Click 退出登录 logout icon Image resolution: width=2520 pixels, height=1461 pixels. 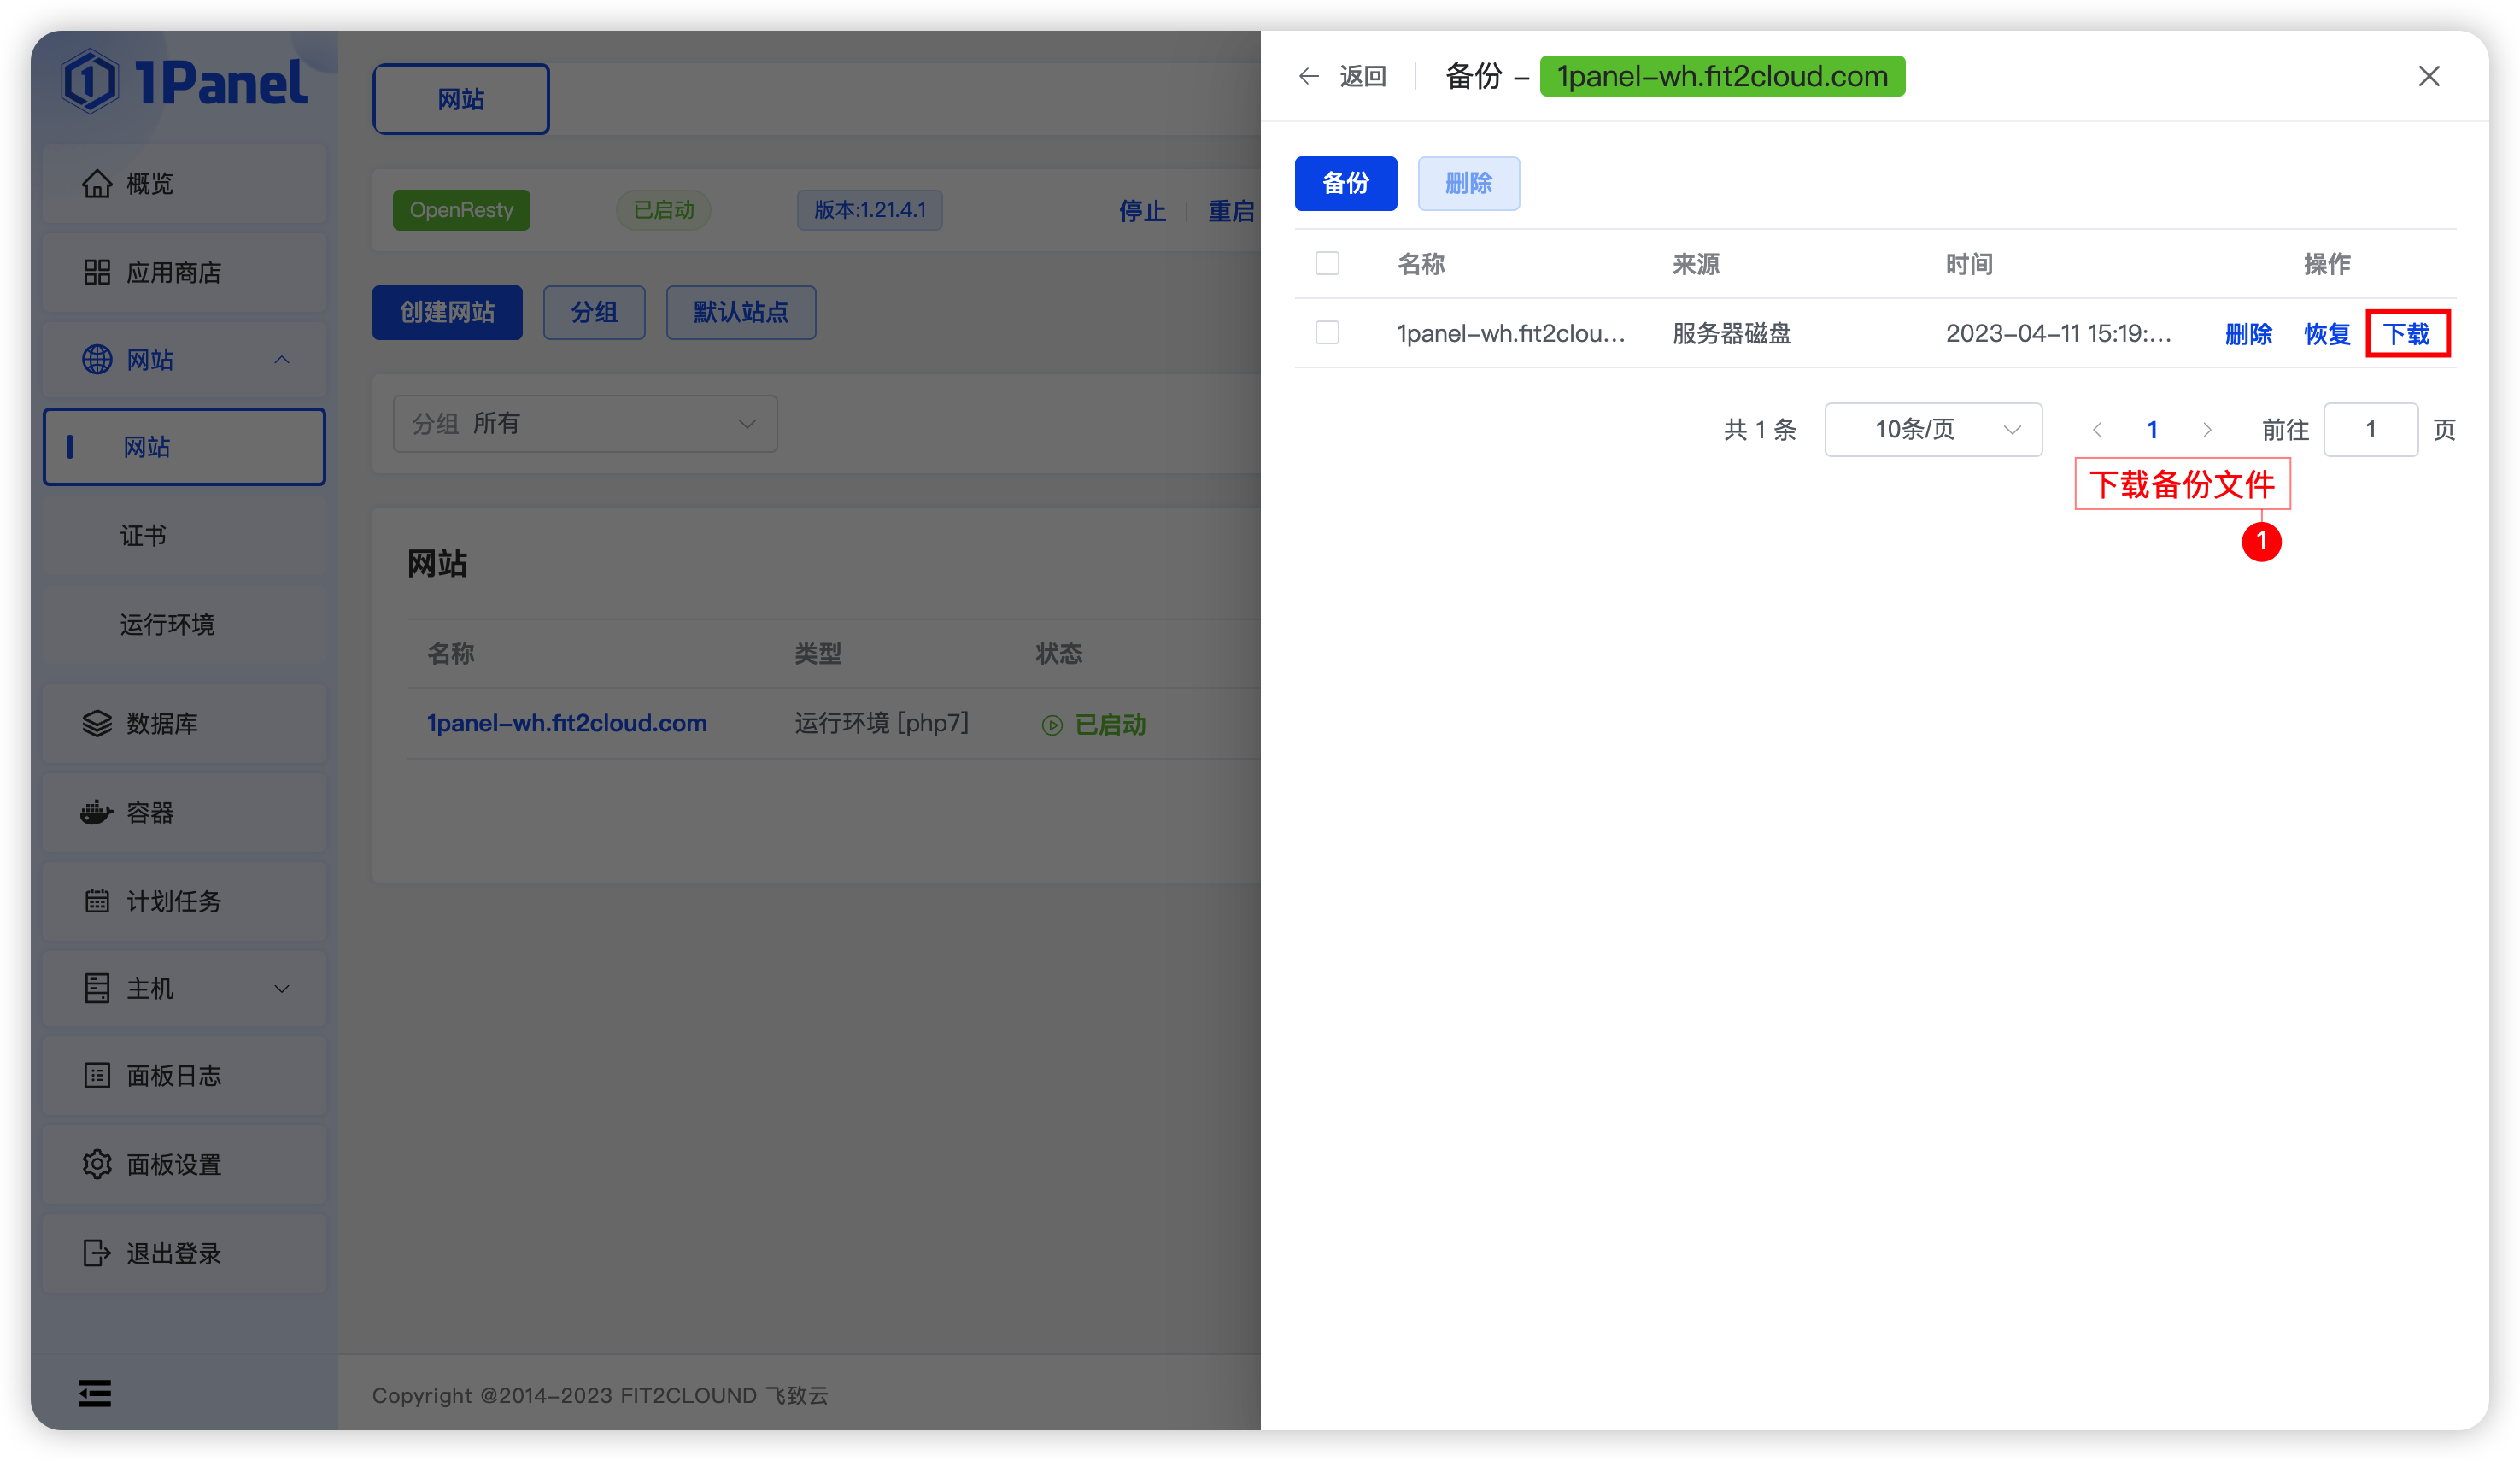97,1253
